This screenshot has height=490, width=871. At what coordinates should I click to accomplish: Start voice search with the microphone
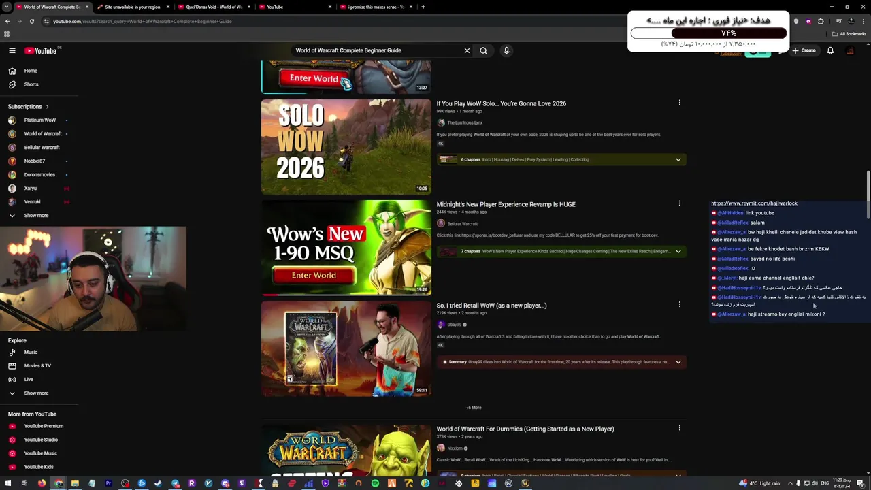pyautogui.click(x=506, y=50)
